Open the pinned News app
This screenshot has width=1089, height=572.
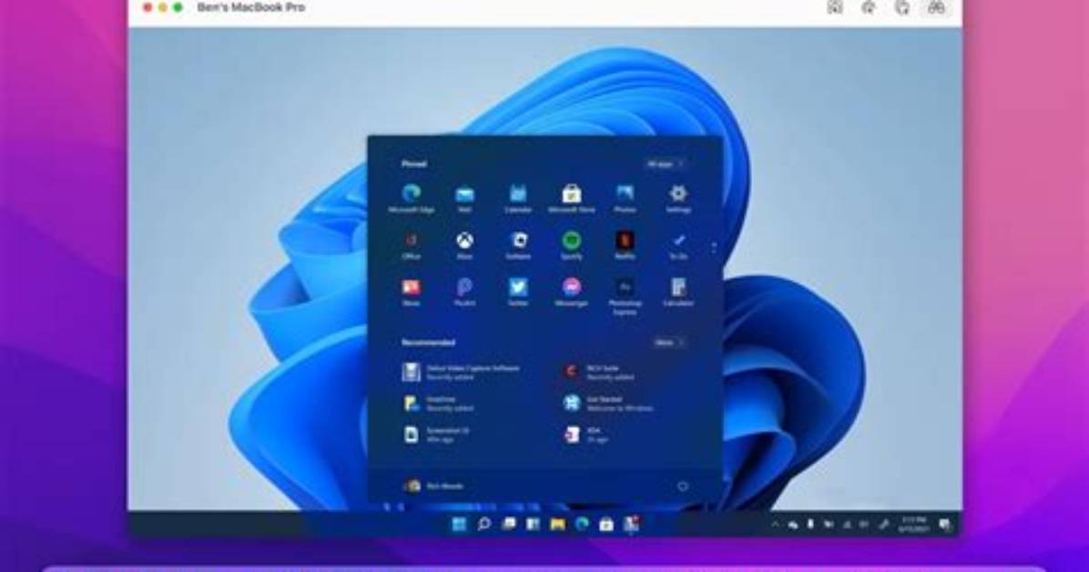pyautogui.click(x=412, y=291)
